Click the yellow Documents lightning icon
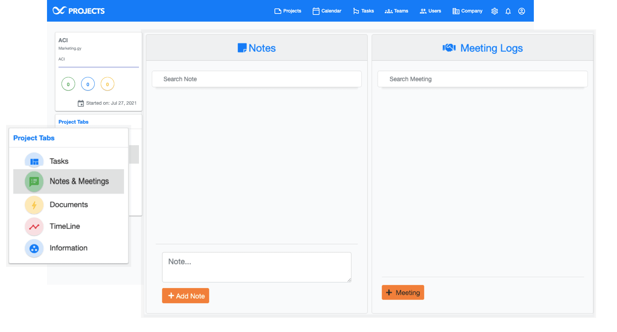The width and height of the screenshot is (617, 332). tap(34, 205)
